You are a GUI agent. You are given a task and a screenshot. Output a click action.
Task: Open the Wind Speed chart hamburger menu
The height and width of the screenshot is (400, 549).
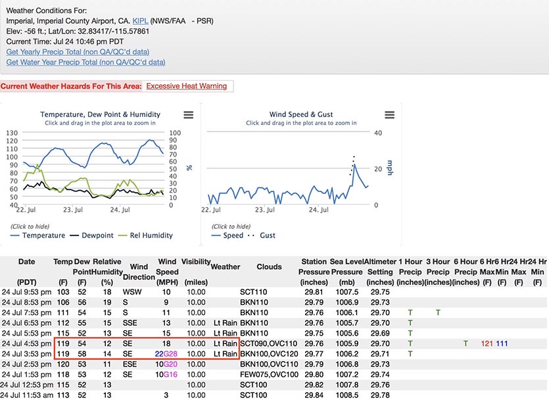tap(389, 115)
